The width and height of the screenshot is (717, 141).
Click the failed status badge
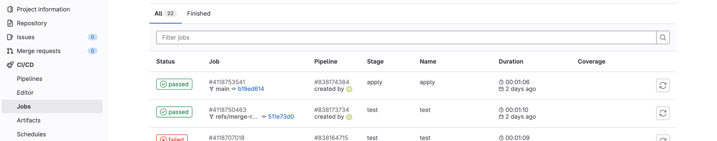click(172, 138)
